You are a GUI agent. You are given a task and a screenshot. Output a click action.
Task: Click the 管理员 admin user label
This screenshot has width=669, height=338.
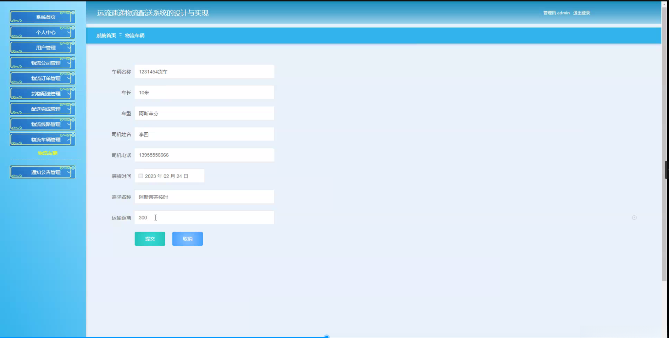tap(556, 13)
